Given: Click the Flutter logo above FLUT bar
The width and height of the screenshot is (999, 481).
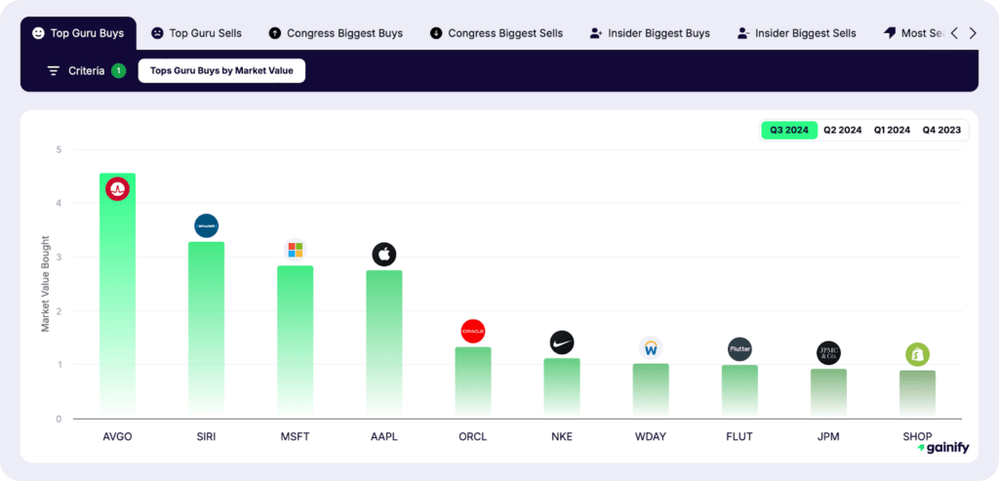Looking at the screenshot, I should (739, 349).
